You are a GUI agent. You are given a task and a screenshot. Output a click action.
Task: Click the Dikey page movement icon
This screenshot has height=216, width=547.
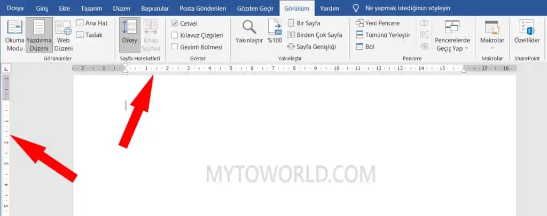pyautogui.click(x=129, y=33)
